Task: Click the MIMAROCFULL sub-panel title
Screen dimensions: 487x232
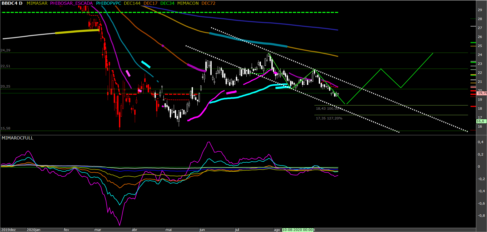Action: [17, 138]
